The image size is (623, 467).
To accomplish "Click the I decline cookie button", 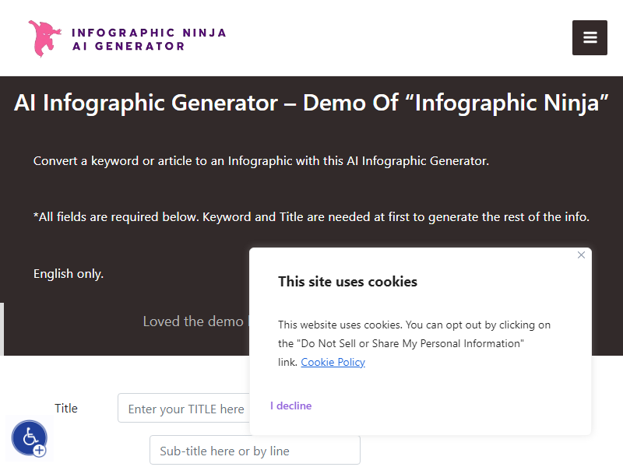I will 290,406.
